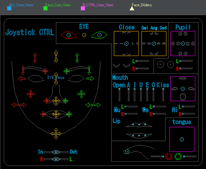
Task: Click the blue ALL_Cam_View square
Action: (x=9, y=8)
